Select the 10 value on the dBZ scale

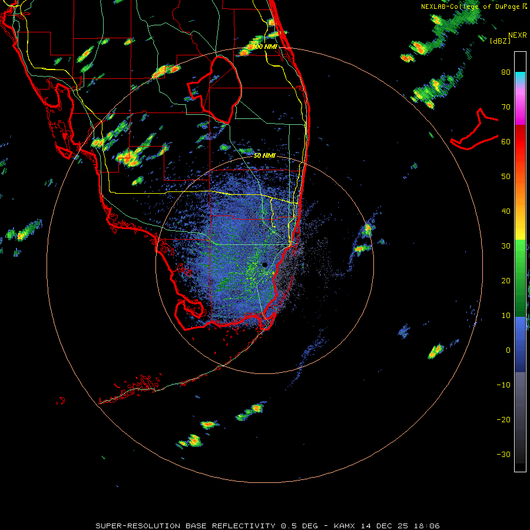pos(506,316)
